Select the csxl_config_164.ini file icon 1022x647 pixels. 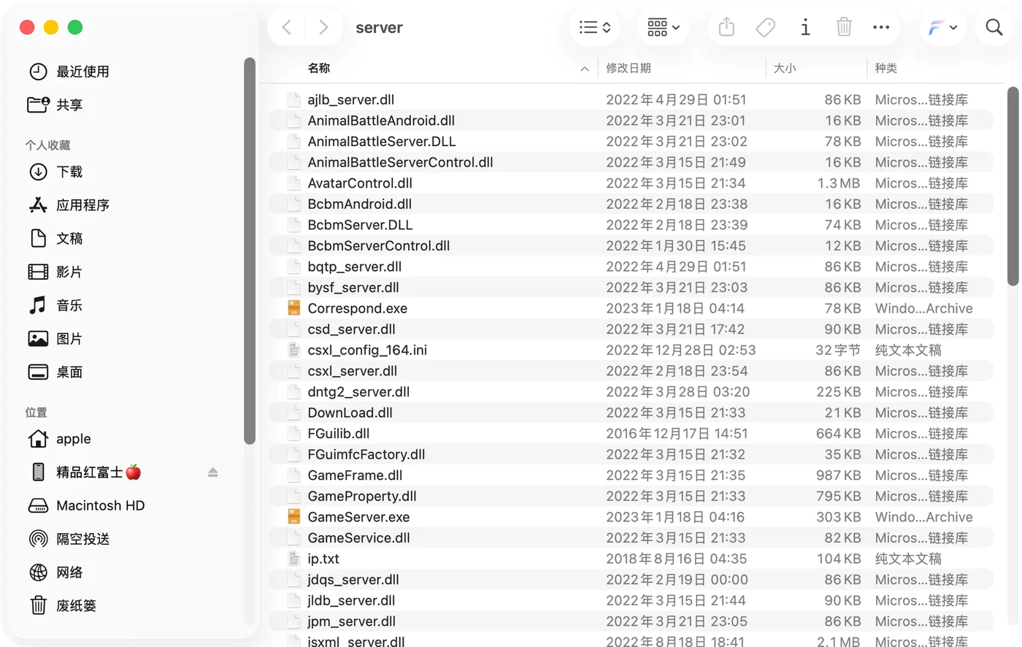coord(294,350)
